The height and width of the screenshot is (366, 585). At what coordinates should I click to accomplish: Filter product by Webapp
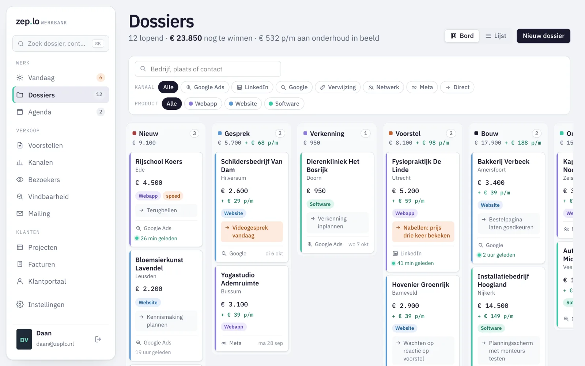point(203,104)
